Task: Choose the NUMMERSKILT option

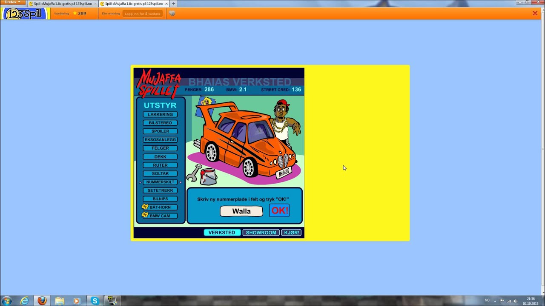Action: click(160, 182)
